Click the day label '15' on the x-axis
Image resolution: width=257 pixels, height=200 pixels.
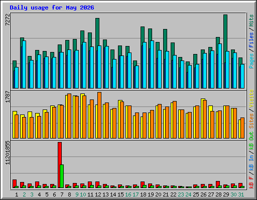(120, 194)
